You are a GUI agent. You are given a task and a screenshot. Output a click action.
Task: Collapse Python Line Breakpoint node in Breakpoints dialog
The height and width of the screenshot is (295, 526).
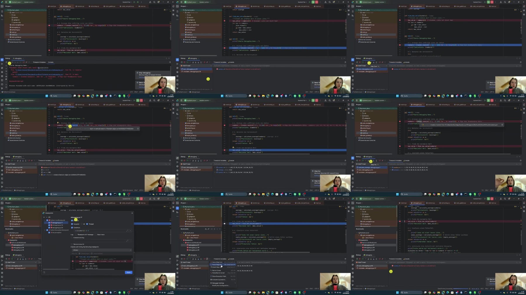(45, 220)
